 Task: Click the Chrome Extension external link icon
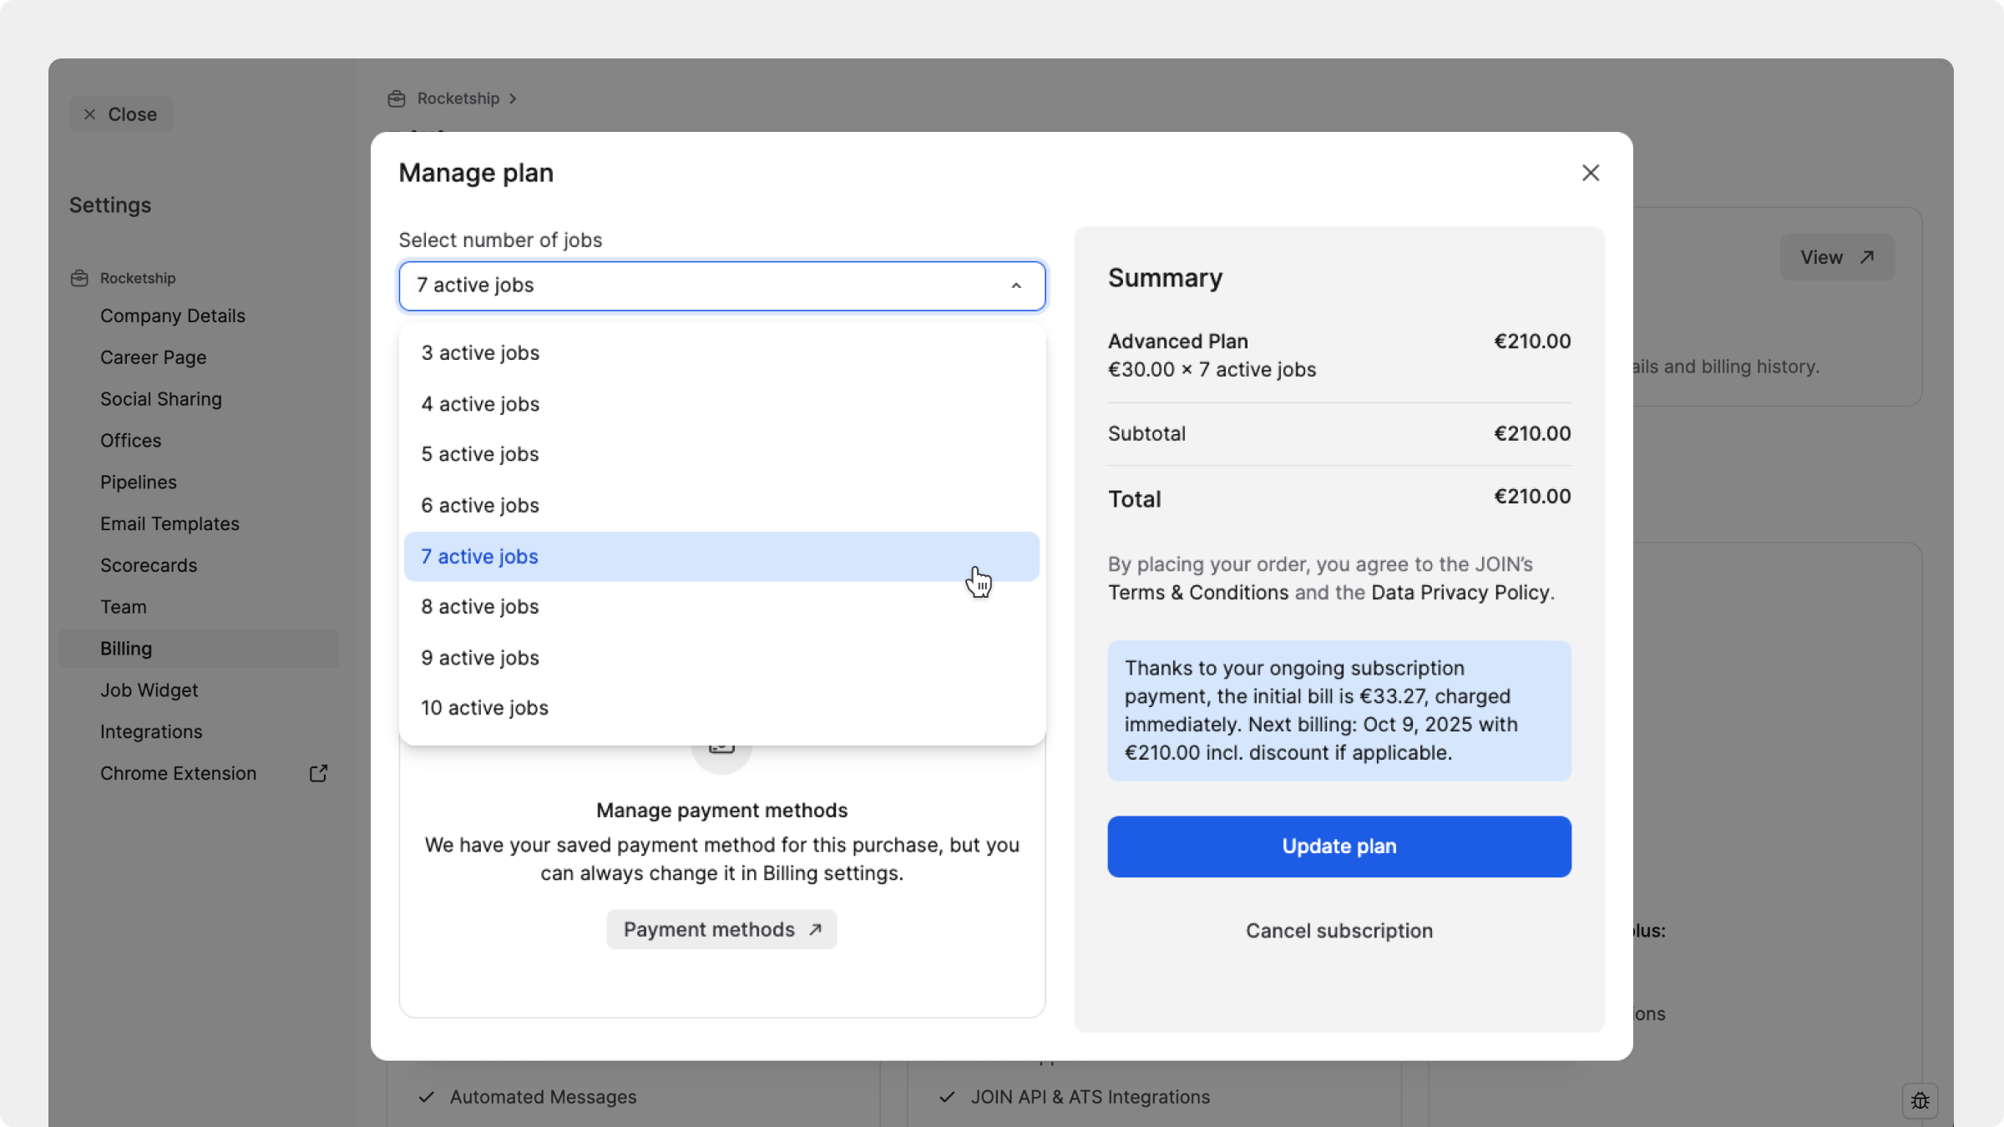click(x=318, y=773)
